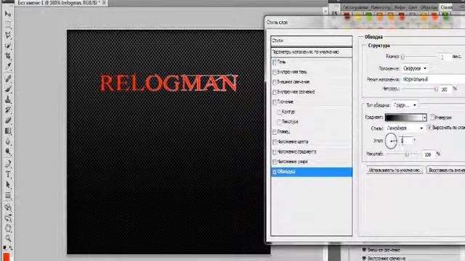Image resolution: width=465 pixels, height=261 pixels.
Task: Select the Quick Selection tool
Action: coord(8,46)
